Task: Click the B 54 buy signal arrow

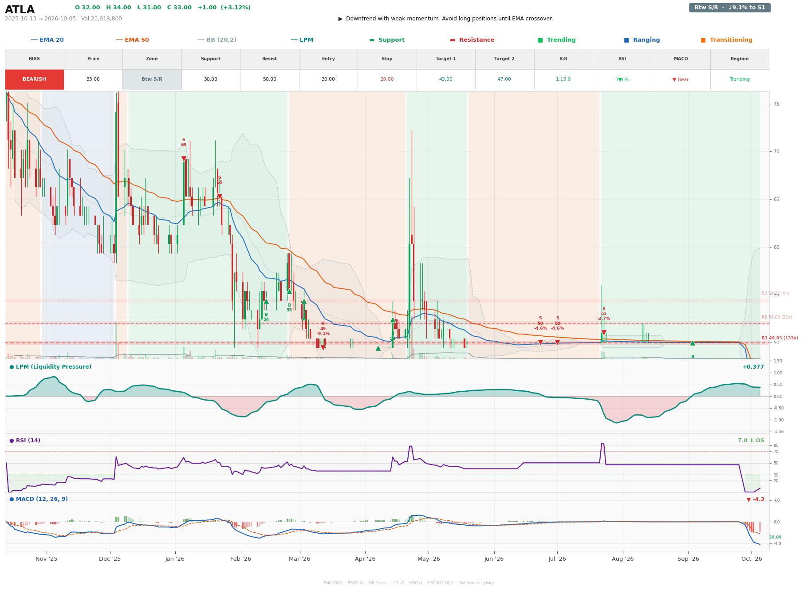Action: click(266, 301)
